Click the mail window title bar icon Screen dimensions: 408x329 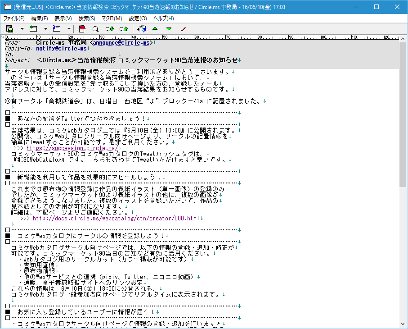[x=8, y=7]
